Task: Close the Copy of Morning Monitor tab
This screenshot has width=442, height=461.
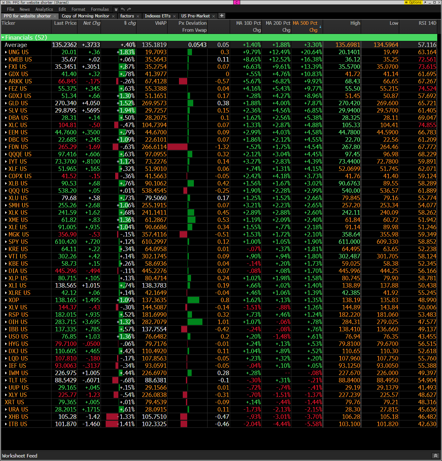Action: 113,16
